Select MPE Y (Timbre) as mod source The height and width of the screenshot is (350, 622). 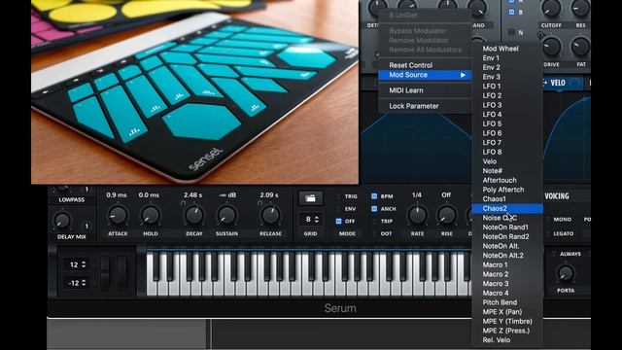[507, 322]
